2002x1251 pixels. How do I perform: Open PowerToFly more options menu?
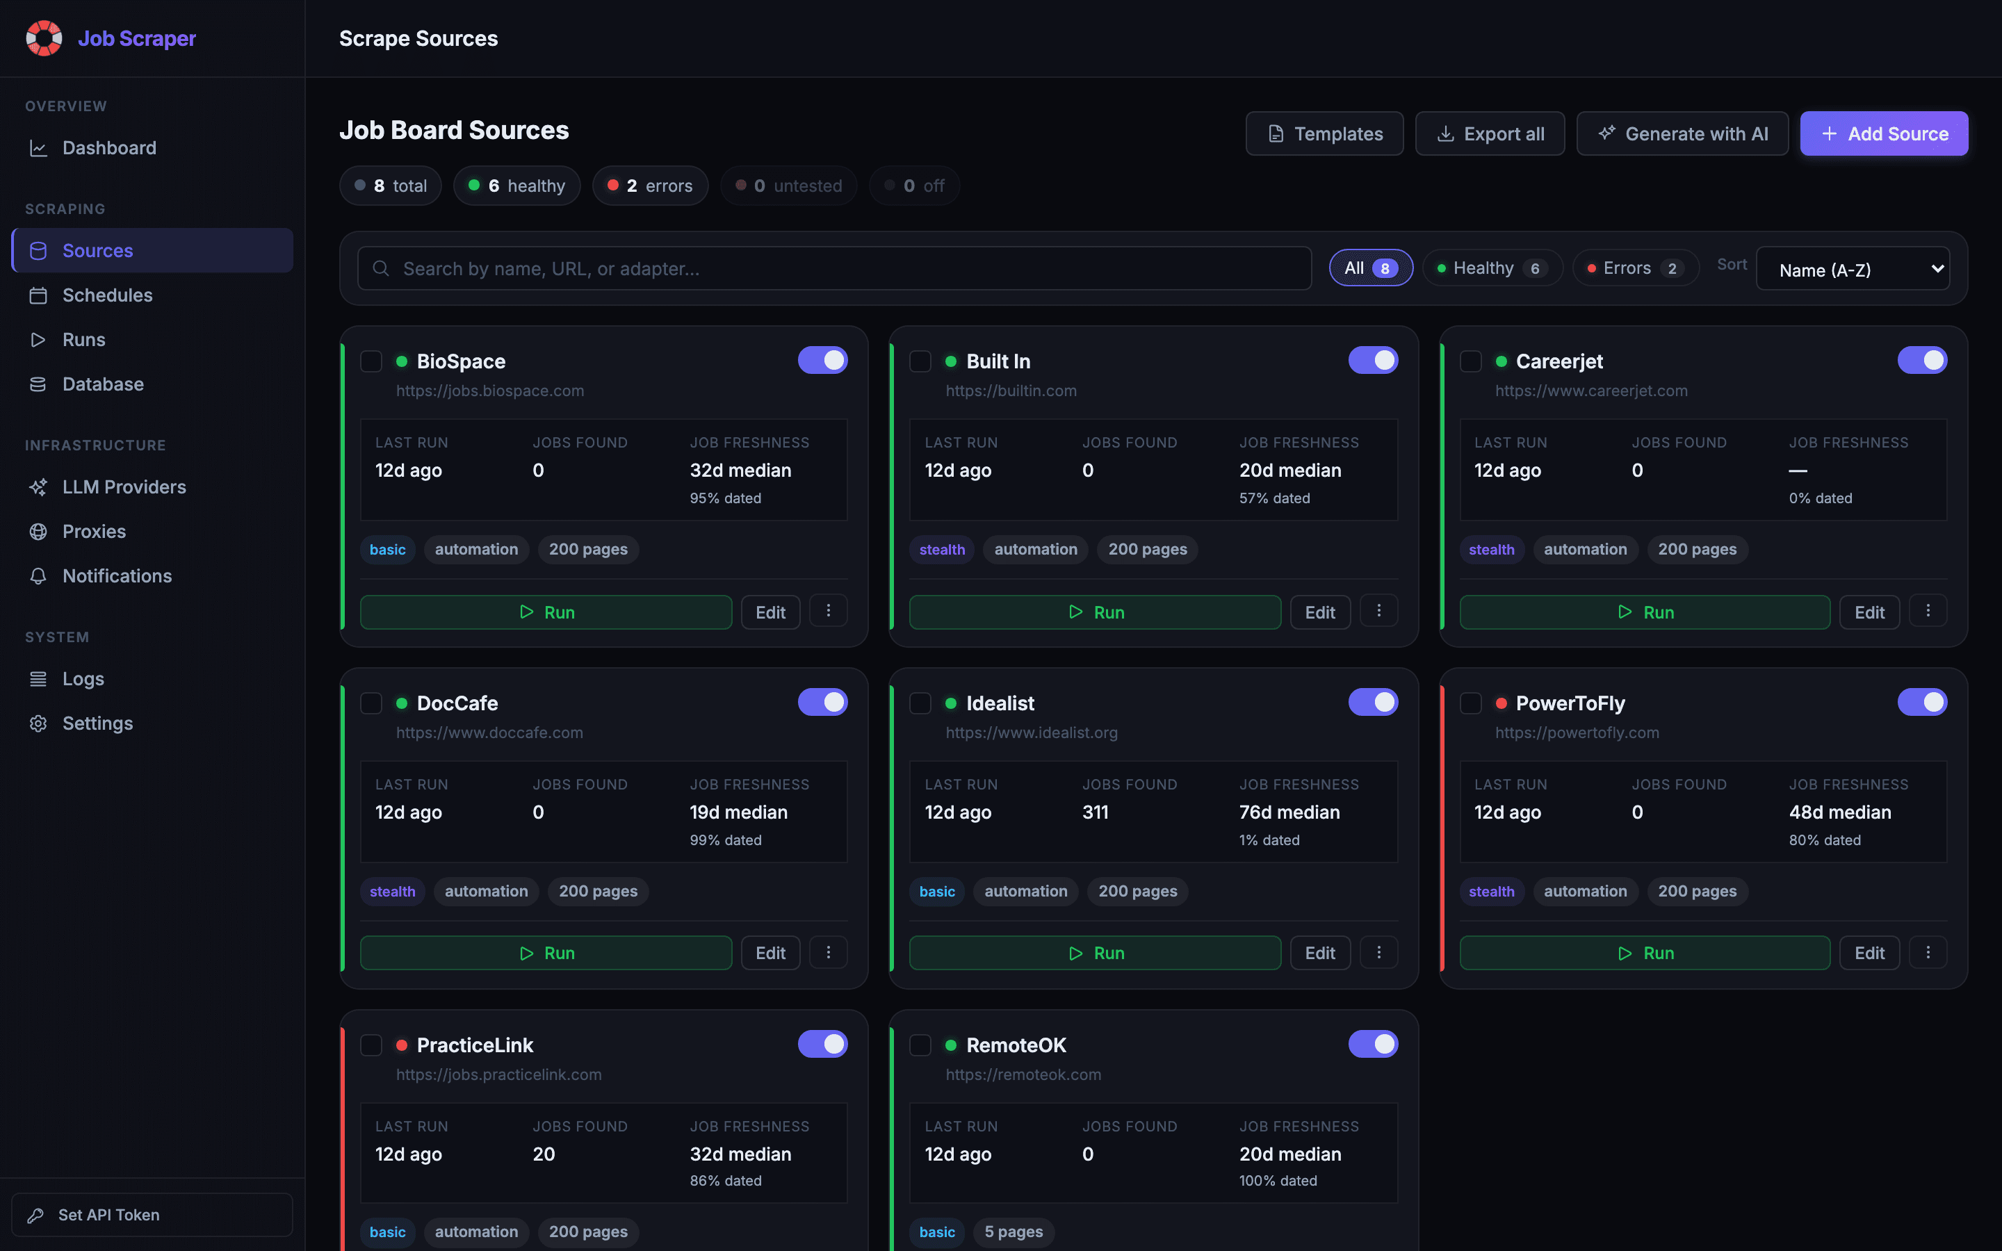[x=1928, y=952]
